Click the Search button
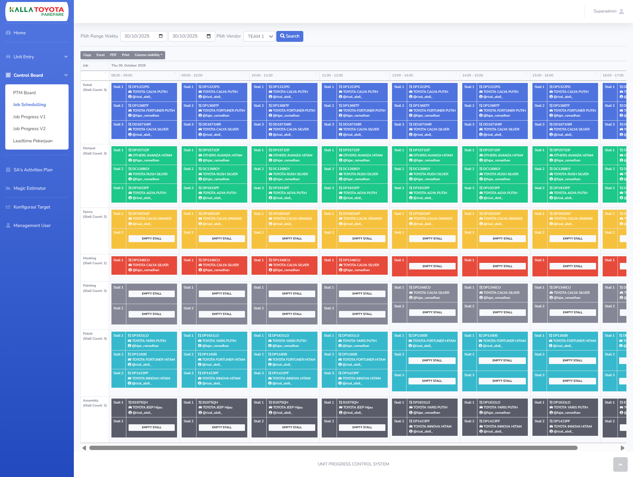 pyautogui.click(x=289, y=36)
